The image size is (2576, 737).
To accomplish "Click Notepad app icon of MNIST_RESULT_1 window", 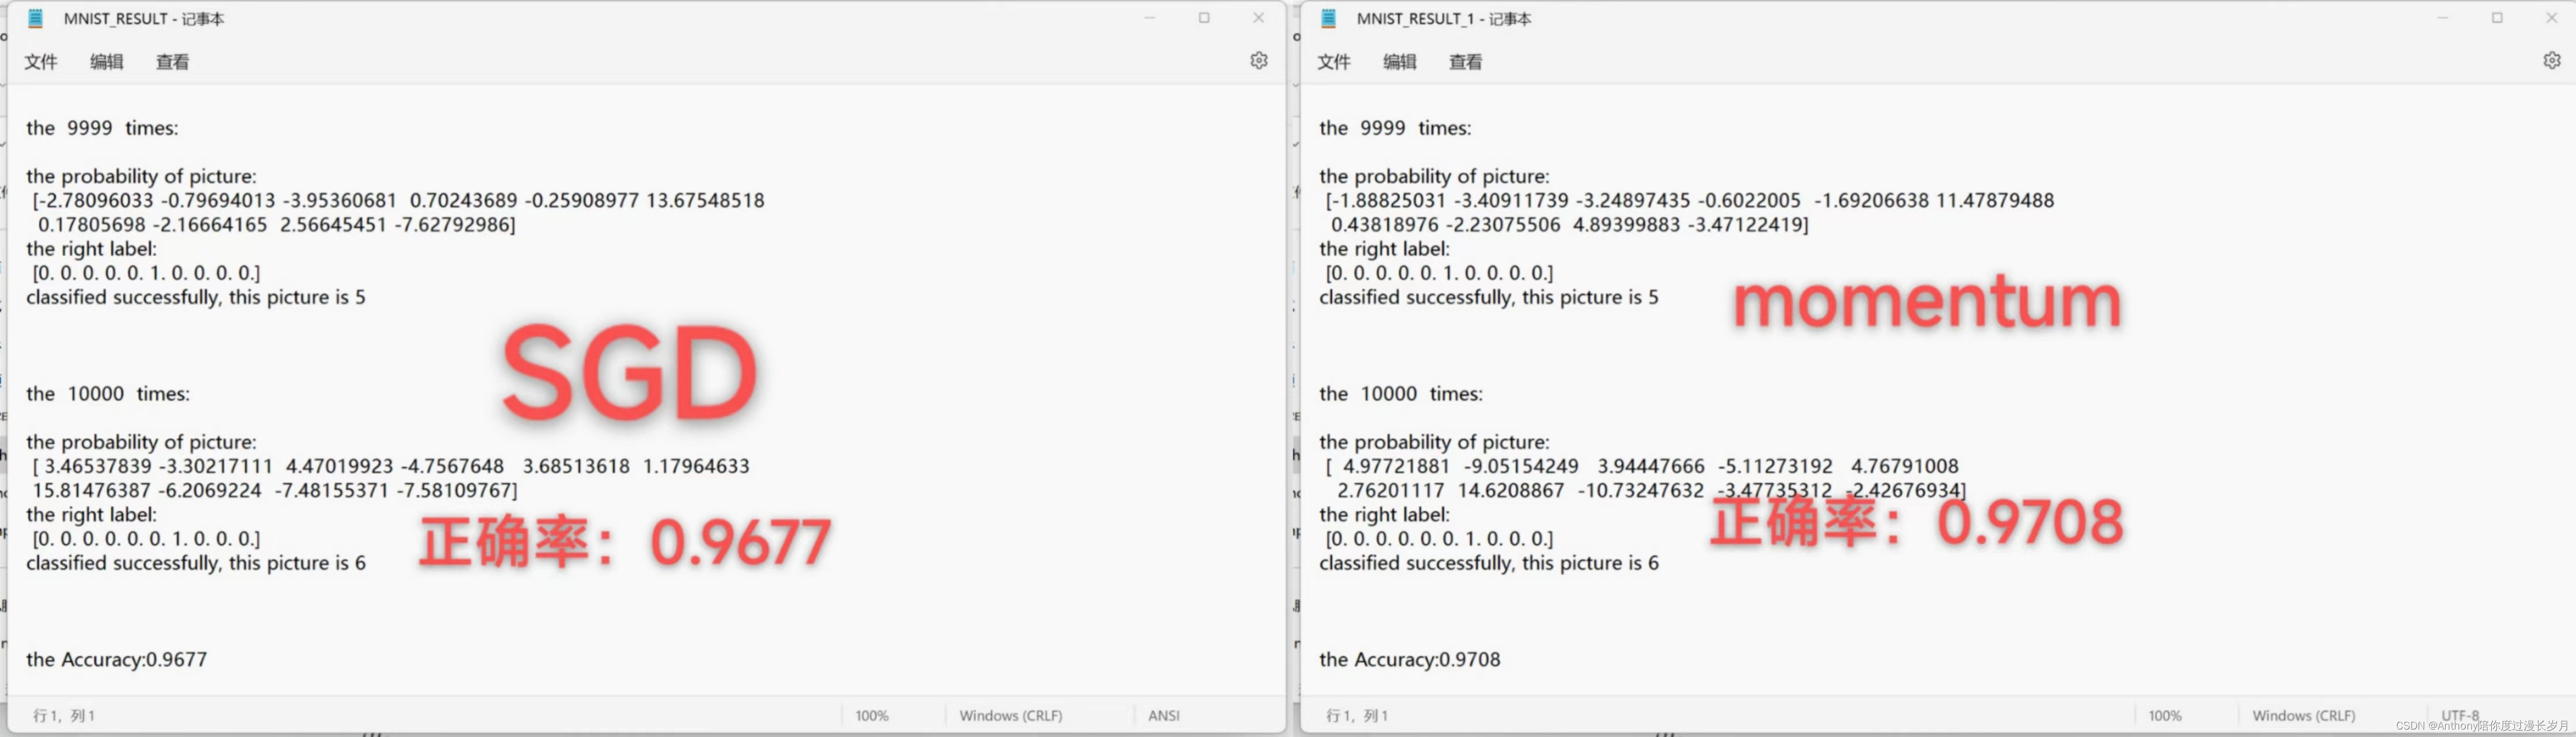I will click(1329, 18).
